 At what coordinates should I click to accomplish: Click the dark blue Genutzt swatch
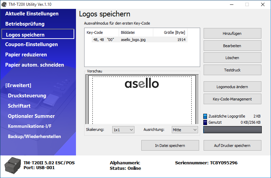pos(205,122)
